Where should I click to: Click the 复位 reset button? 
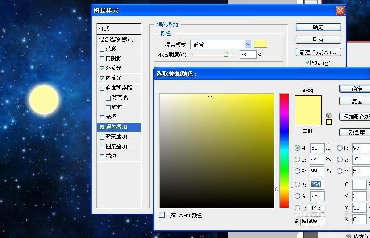[355, 101]
